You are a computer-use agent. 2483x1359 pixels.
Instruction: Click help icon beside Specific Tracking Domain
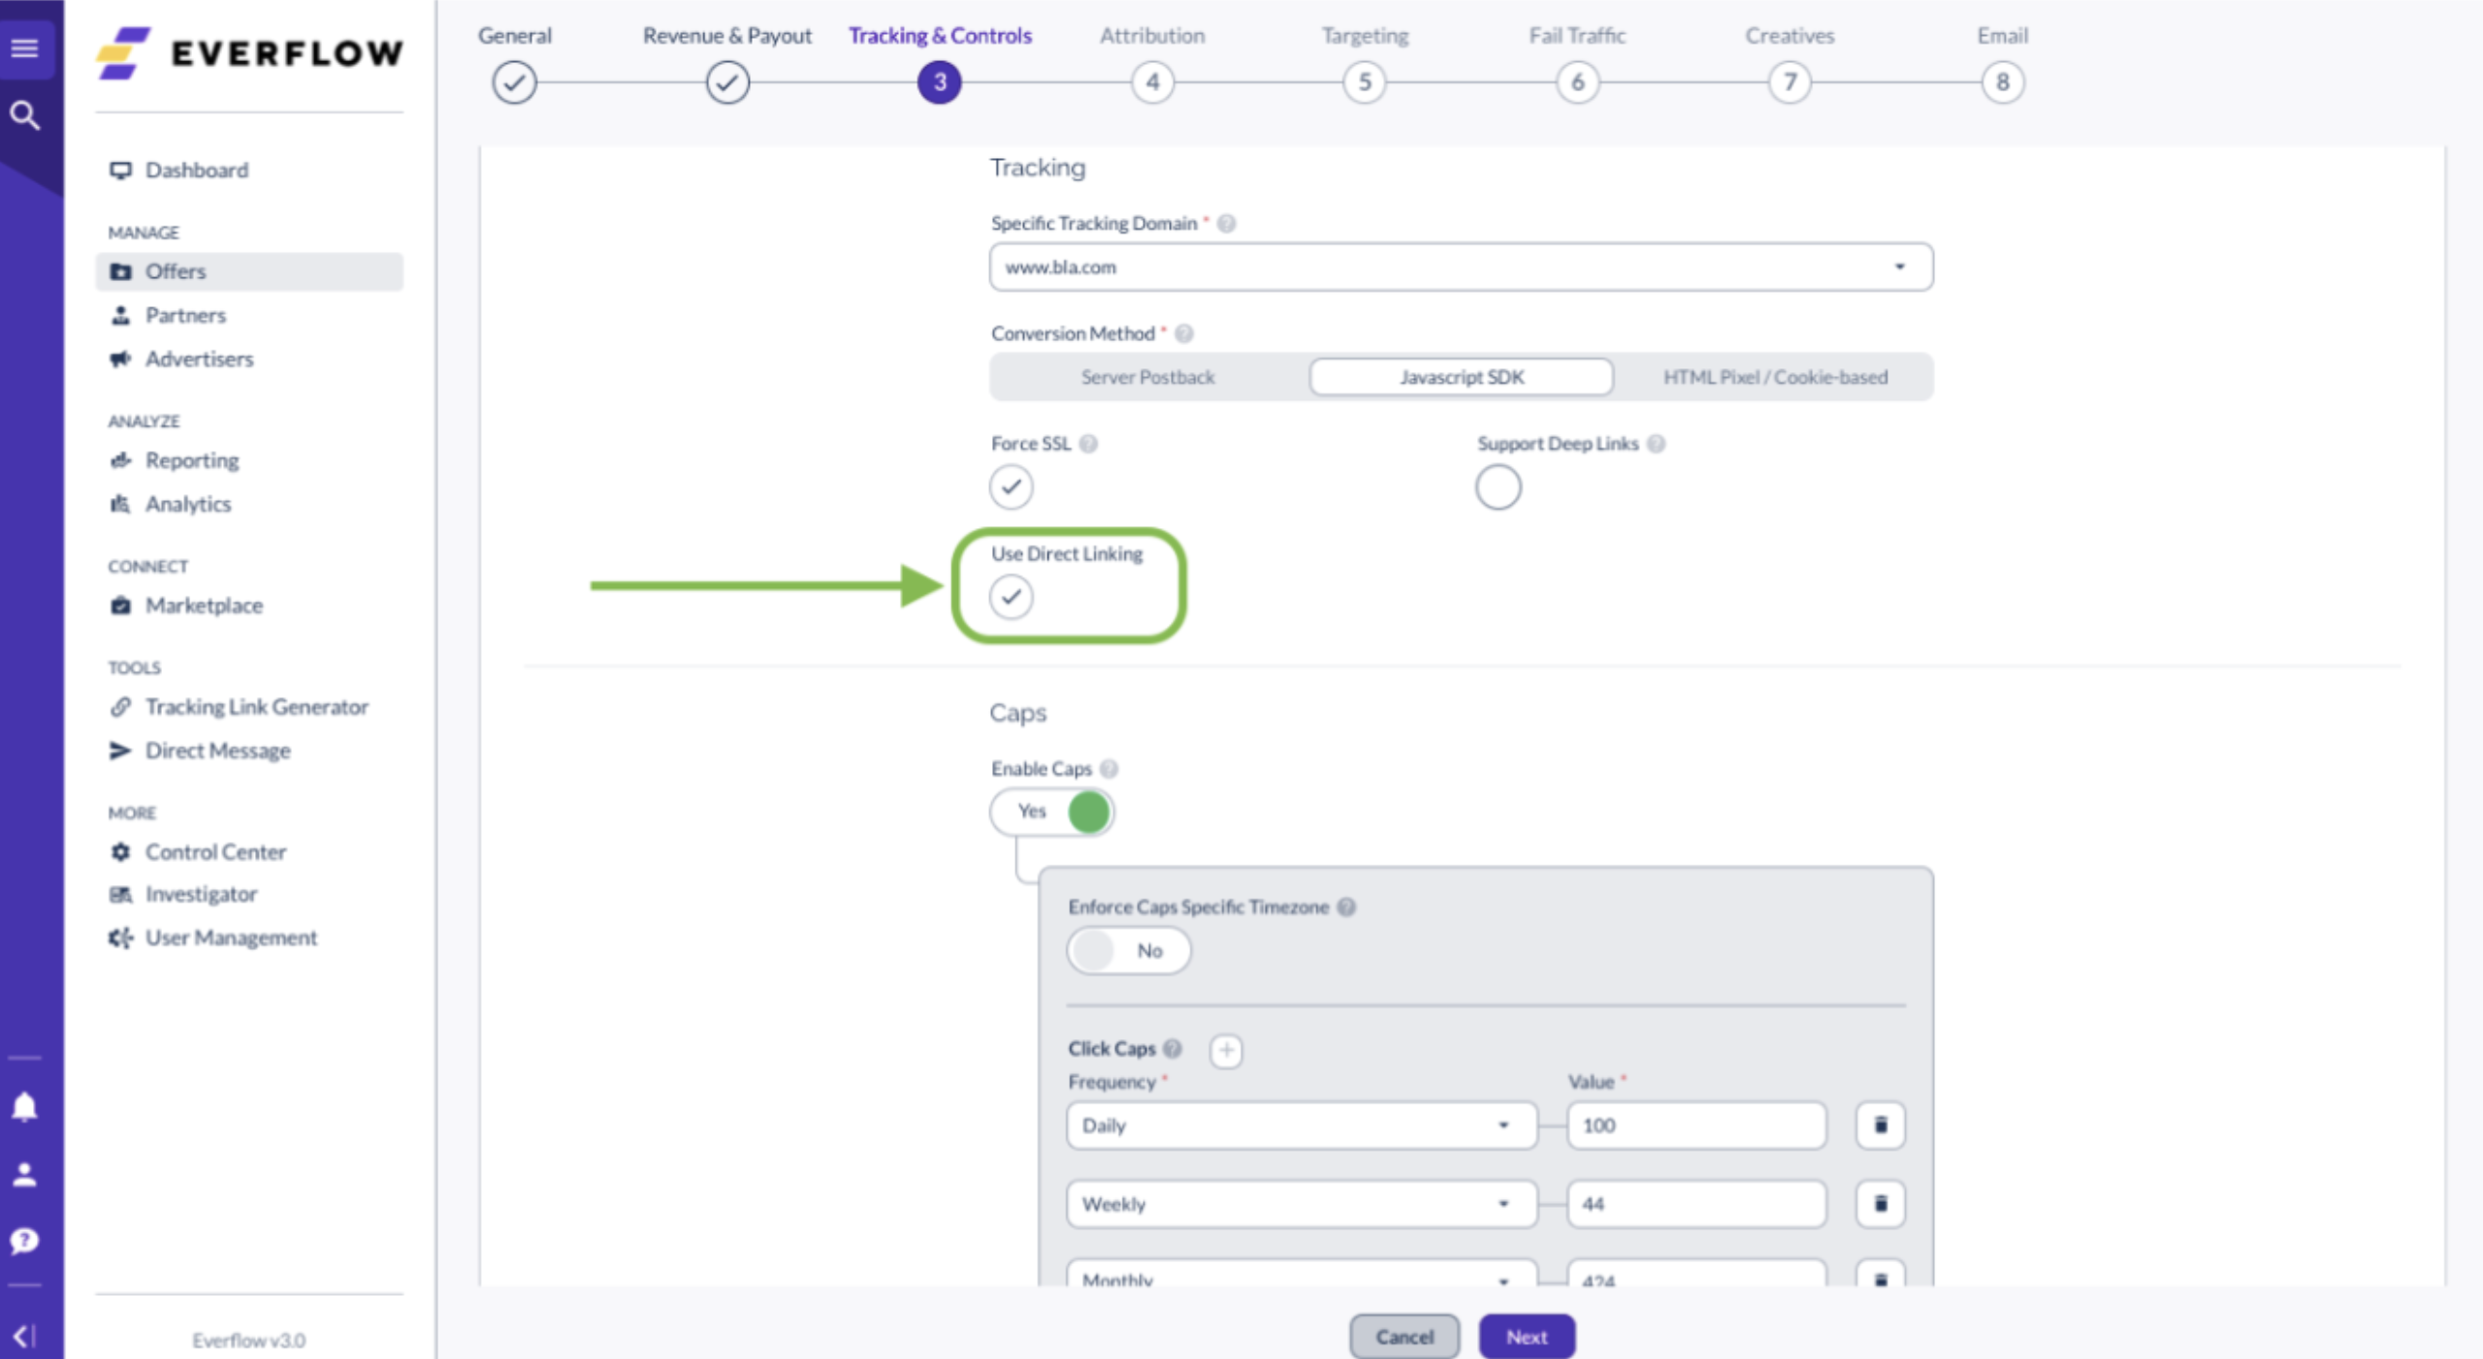[x=1226, y=223]
